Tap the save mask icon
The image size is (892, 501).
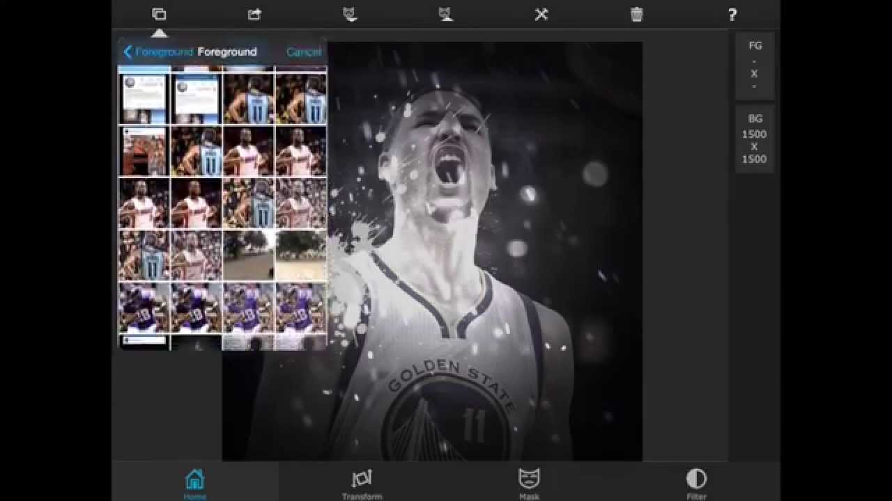click(x=446, y=15)
